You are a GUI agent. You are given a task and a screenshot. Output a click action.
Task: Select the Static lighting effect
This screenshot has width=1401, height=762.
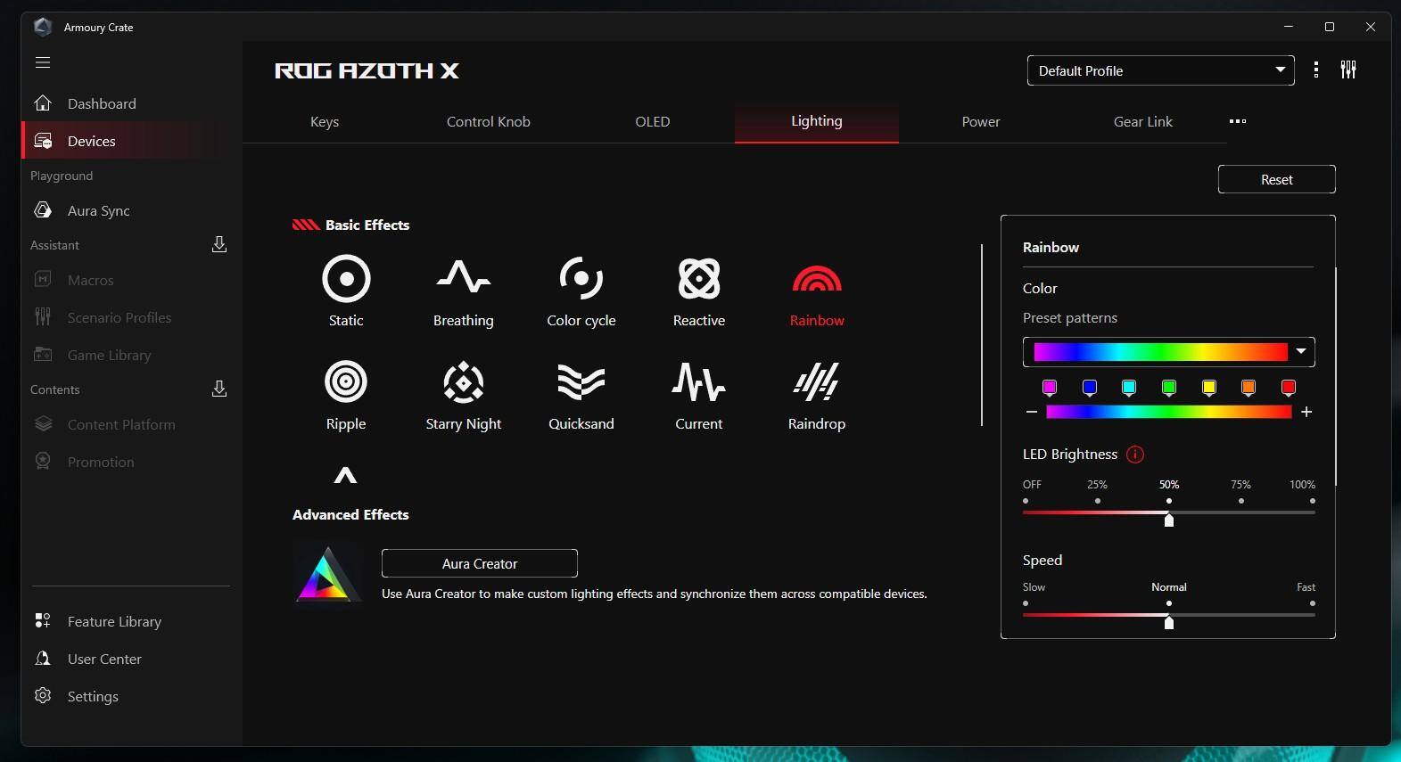346,279
